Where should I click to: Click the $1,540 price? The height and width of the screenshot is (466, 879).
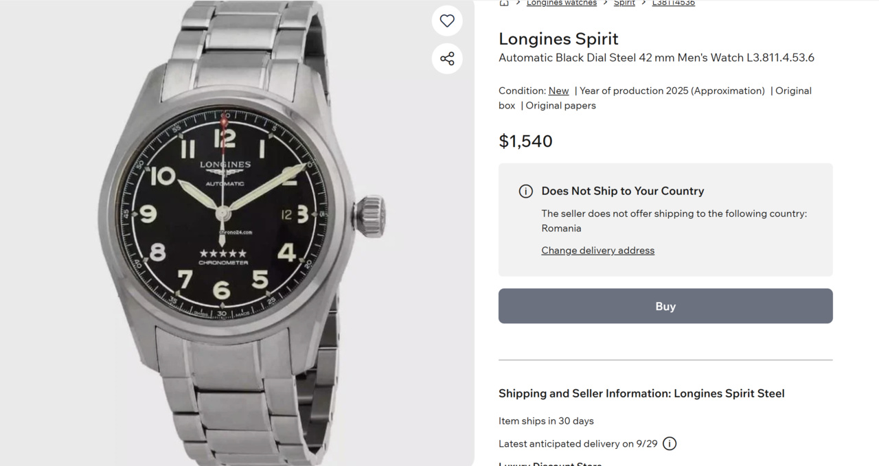pos(525,141)
